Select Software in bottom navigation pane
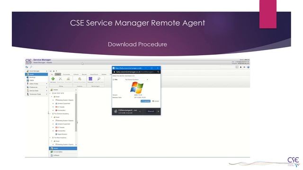The width and height of the screenshot is (303, 170). click(x=63, y=155)
